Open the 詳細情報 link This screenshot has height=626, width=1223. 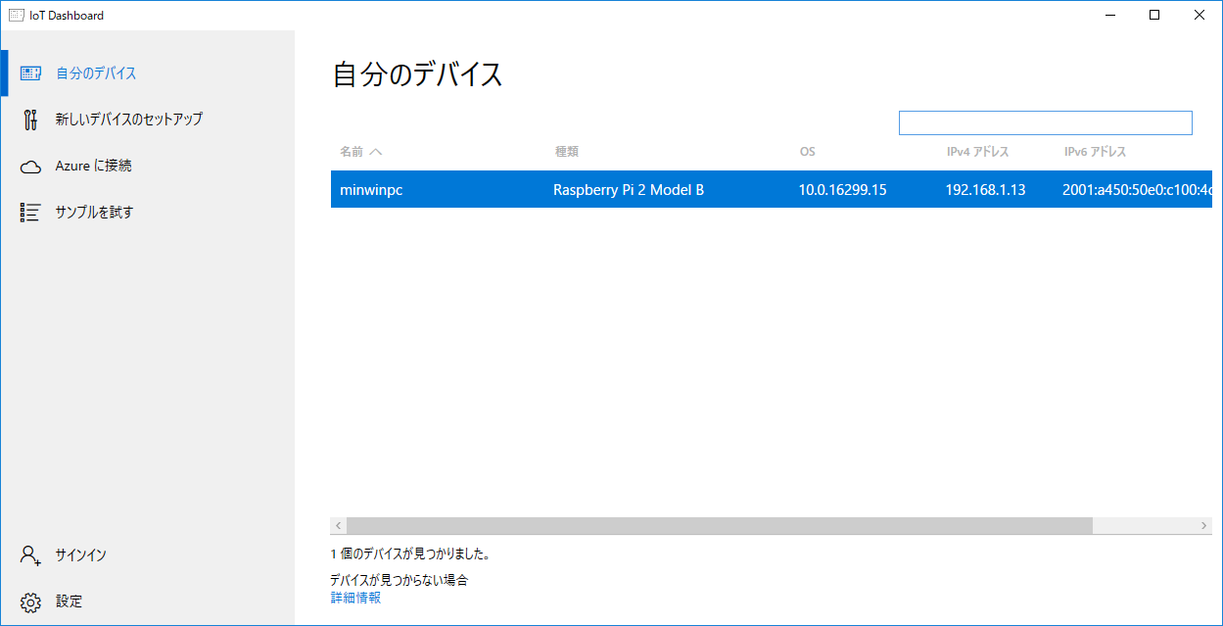(355, 598)
